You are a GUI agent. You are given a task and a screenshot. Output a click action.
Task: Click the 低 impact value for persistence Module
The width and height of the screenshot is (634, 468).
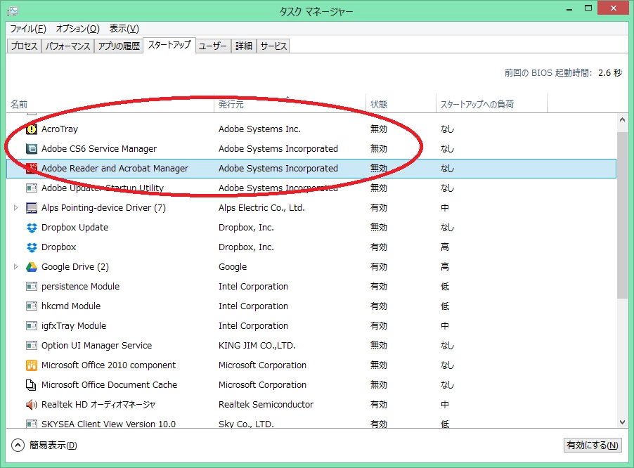tap(445, 287)
